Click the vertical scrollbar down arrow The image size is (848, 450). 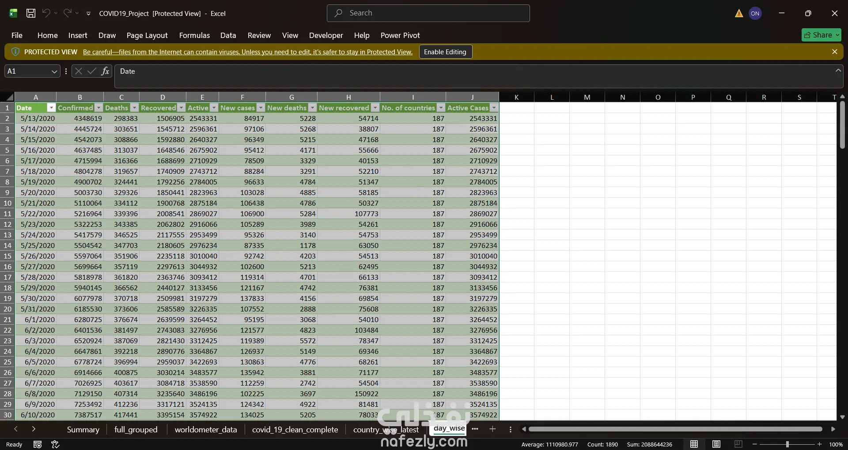point(842,417)
